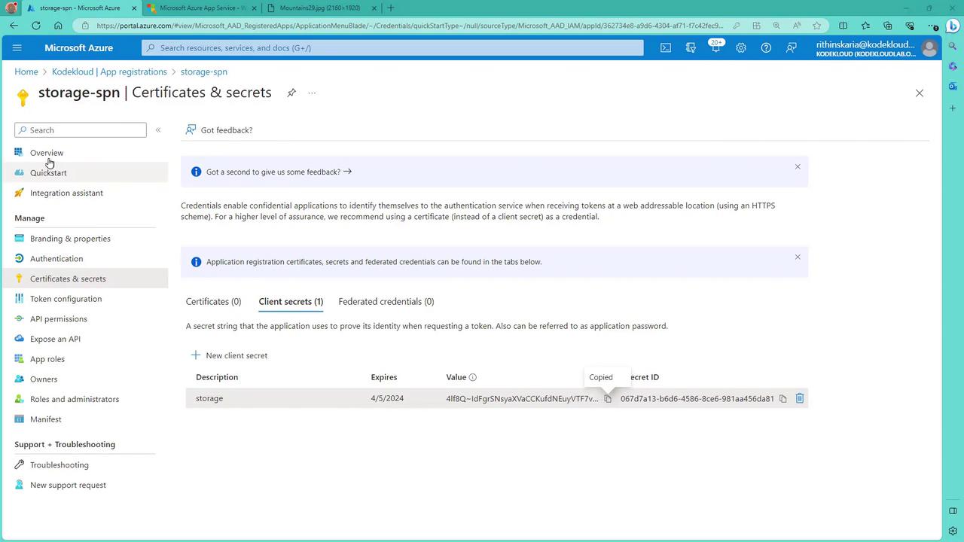This screenshot has width=964, height=542.
Task: Open the Edge split screen button
Action: pos(843,26)
